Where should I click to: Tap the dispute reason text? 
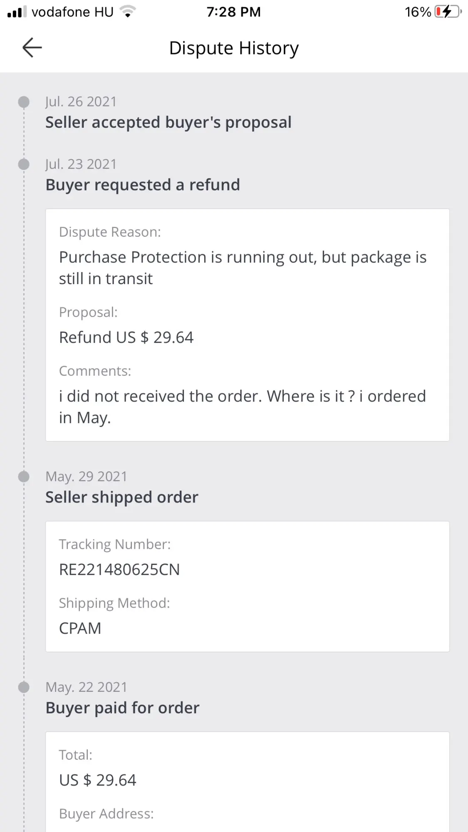point(243,268)
